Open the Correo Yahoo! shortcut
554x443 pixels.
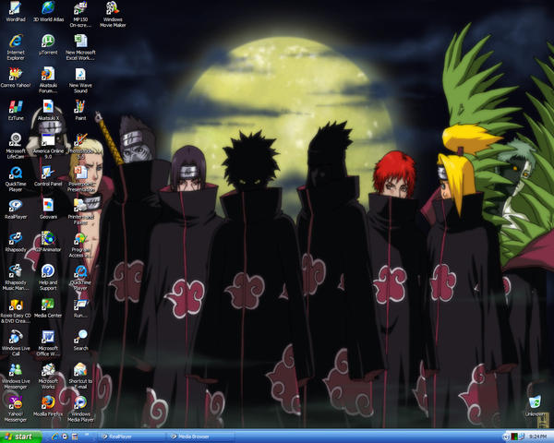(16, 78)
